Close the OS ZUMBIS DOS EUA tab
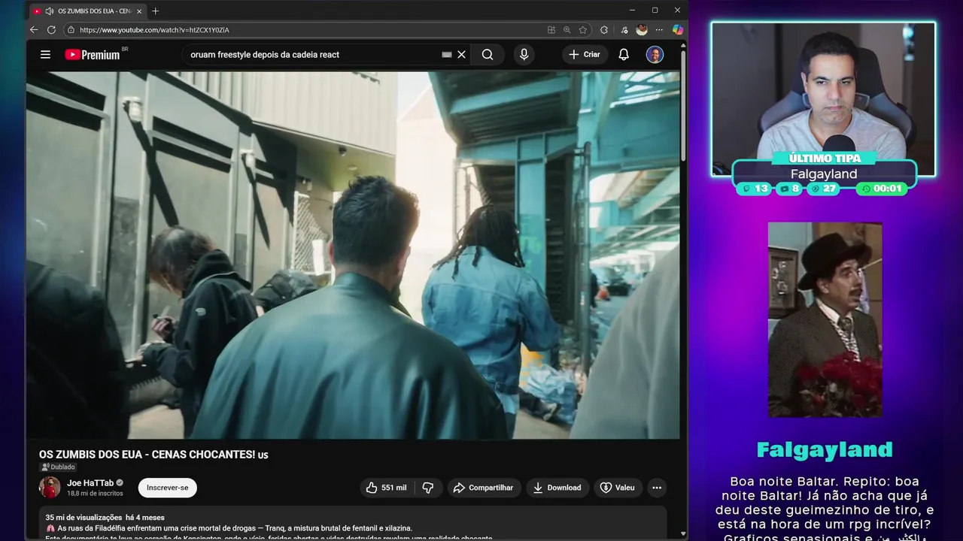Image resolution: width=963 pixels, height=541 pixels. coord(139,11)
